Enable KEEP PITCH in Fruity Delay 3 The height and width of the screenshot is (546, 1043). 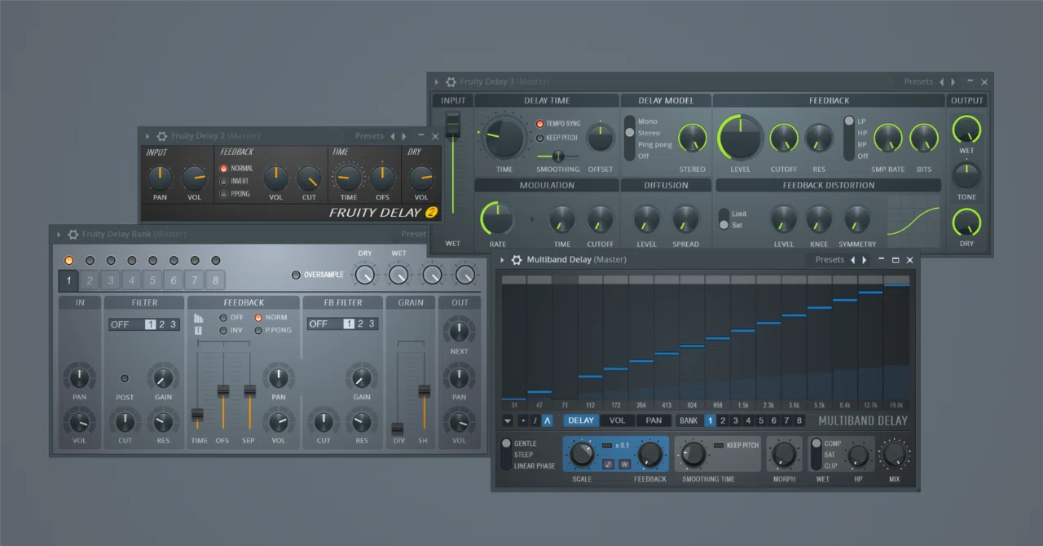[x=539, y=138]
